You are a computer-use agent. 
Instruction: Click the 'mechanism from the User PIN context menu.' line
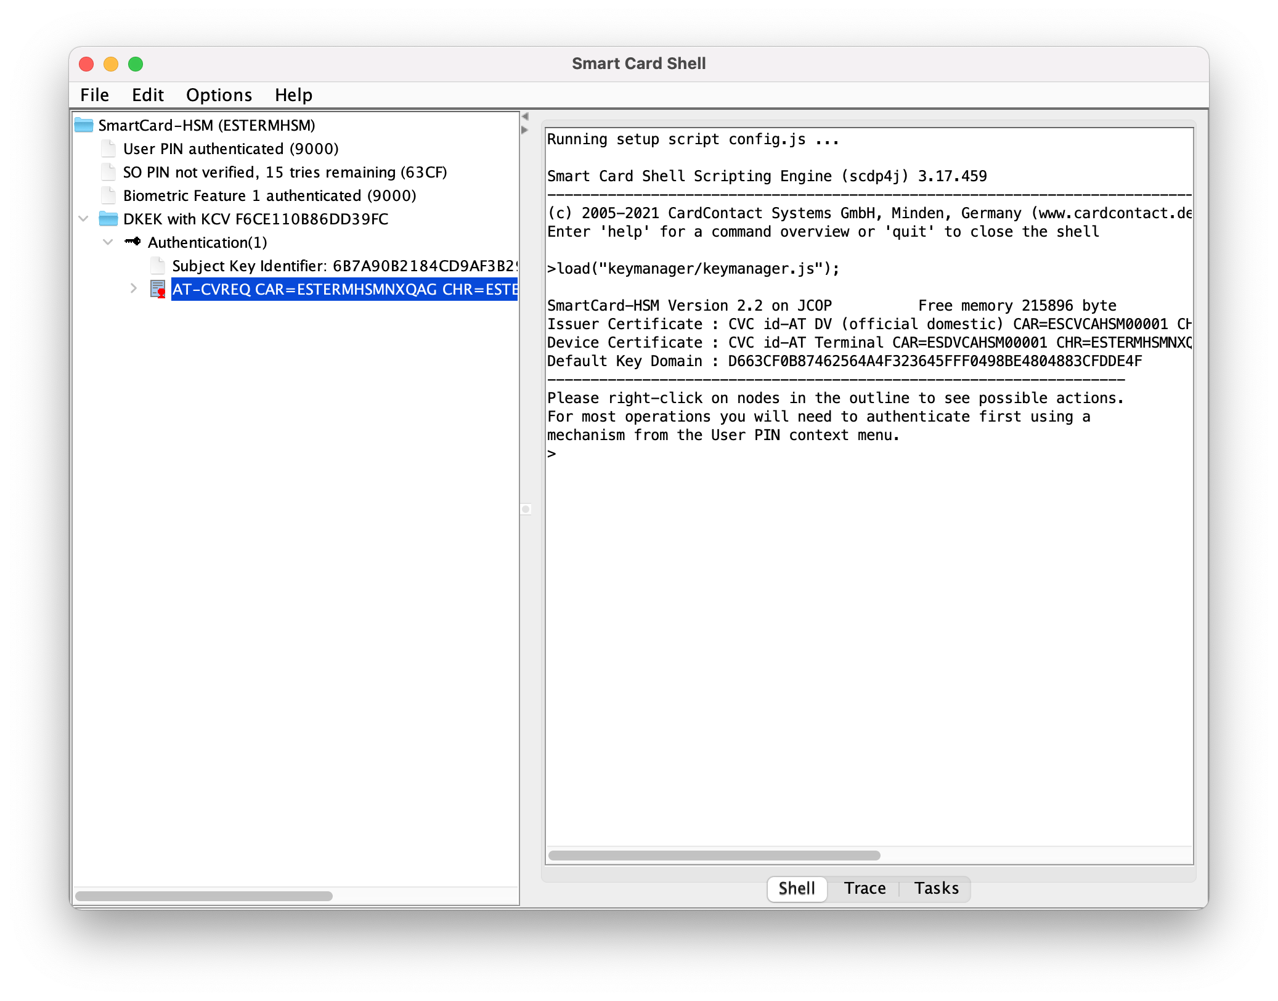tap(723, 435)
